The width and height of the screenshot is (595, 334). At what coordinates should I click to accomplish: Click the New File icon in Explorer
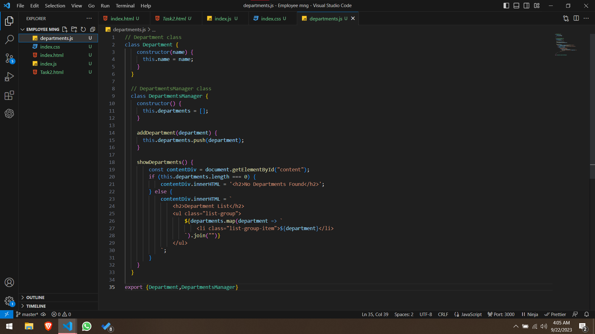[x=65, y=29]
